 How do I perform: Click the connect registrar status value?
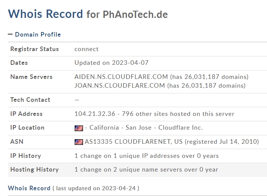(86, 49)
